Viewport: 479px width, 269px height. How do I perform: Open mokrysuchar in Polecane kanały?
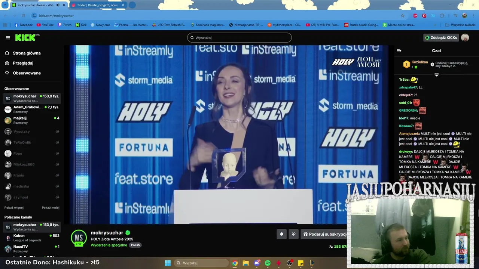coord(32,227)
